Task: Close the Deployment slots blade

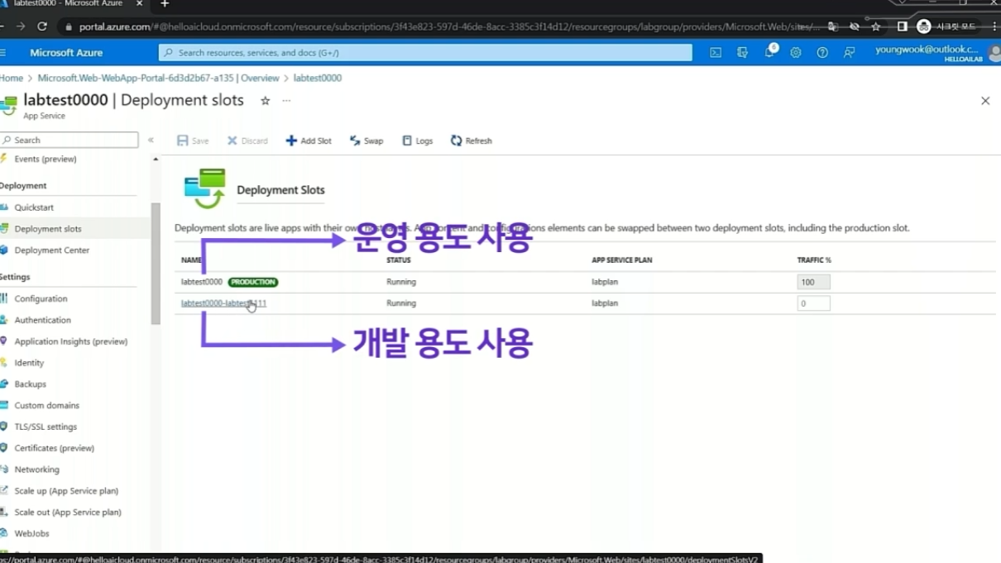Action: click(985, 101)
